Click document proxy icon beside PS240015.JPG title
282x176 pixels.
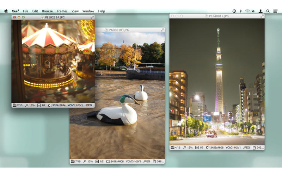(206, 16)
